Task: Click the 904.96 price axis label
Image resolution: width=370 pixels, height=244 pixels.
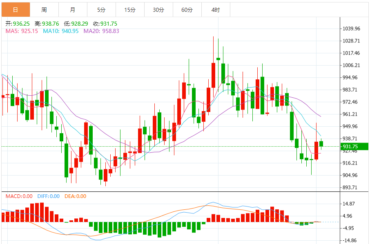Action: [x=350, y=175]
